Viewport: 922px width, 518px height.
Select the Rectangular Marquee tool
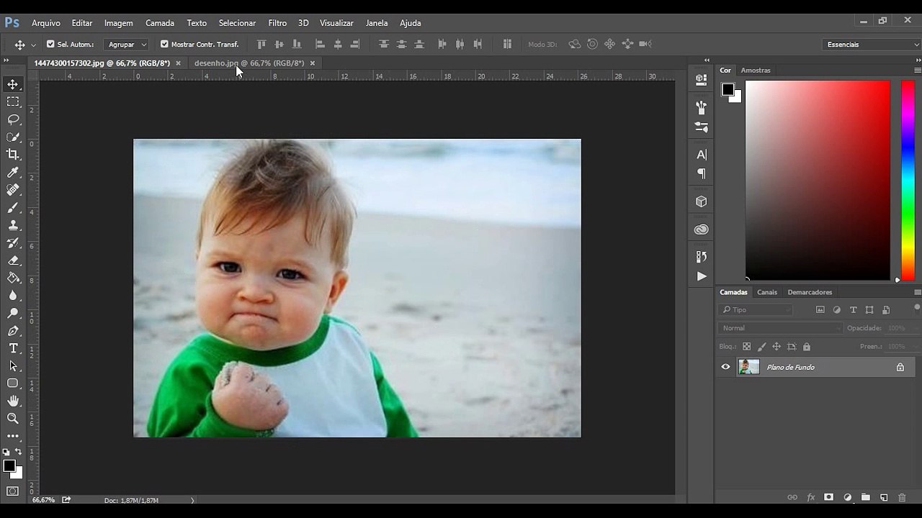(13, 101)
